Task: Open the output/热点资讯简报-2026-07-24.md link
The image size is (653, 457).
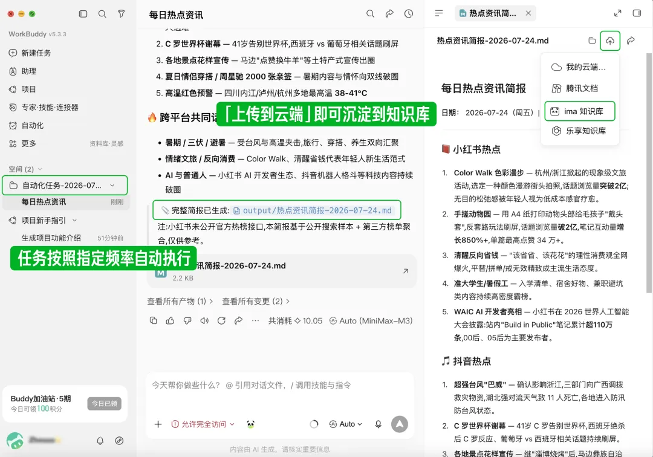Action: [x=313, y=210]
